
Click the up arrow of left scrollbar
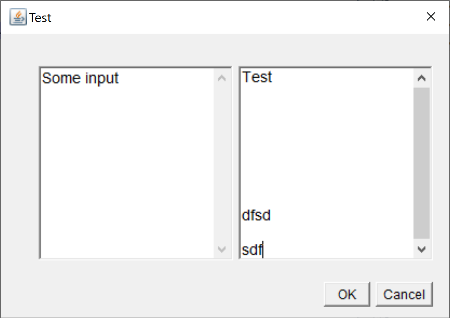pos(222,77)
